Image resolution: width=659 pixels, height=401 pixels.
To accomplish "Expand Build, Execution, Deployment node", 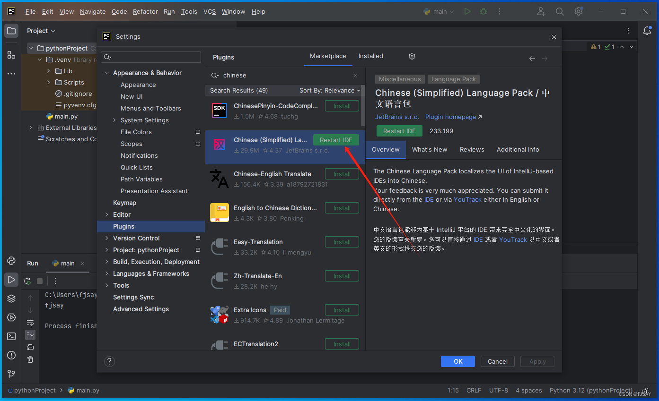I will pyautogui.click(x=107, y=262).
